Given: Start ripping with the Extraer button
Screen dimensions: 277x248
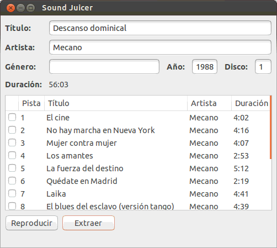Looking at the screenshot, I should (x=88, y=223).
